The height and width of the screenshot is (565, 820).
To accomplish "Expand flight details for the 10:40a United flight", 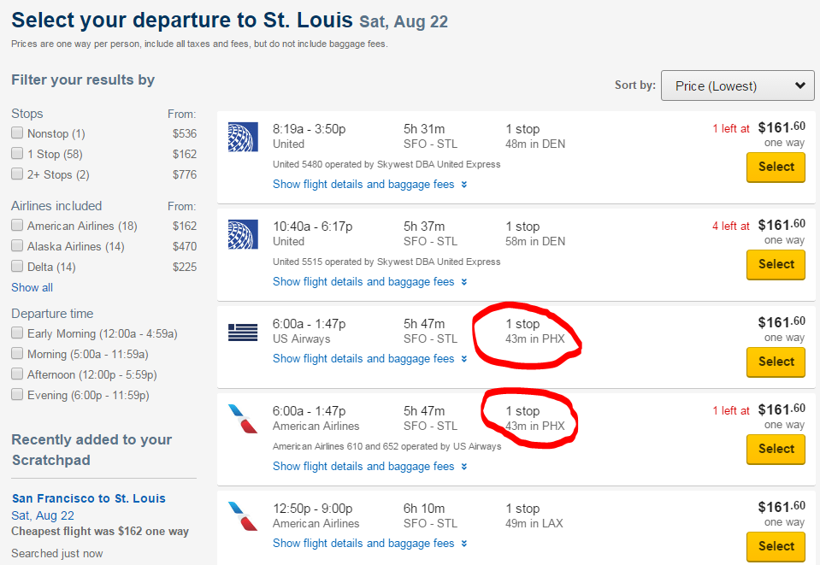I will [x=363, y=282].
